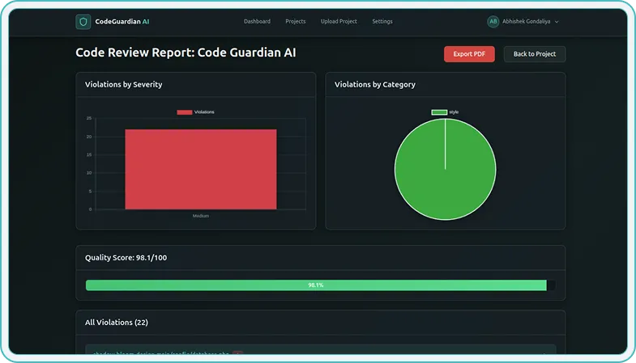636x363 pixels.
Task: Toggle the red Violations legend swatch
Action: tap(185, 112)
